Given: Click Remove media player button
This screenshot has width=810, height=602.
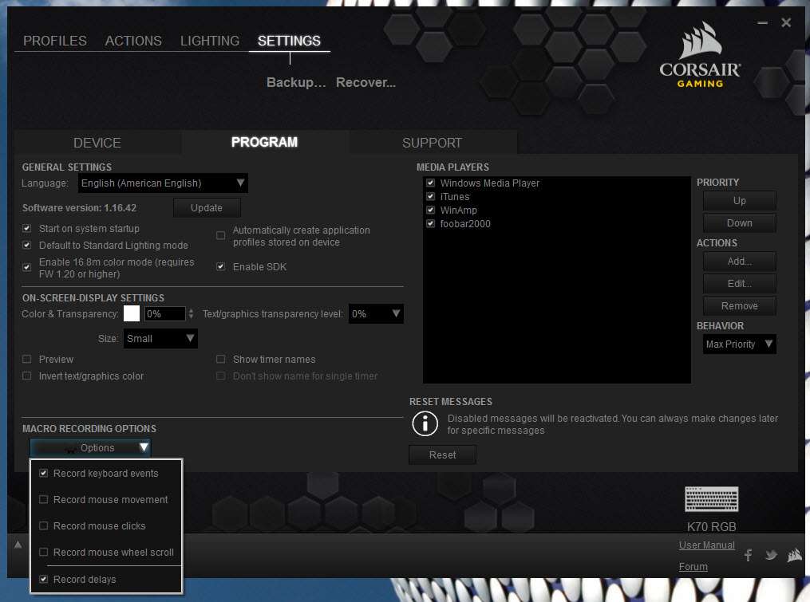Looking at the screenshot, I should [739, 305].
